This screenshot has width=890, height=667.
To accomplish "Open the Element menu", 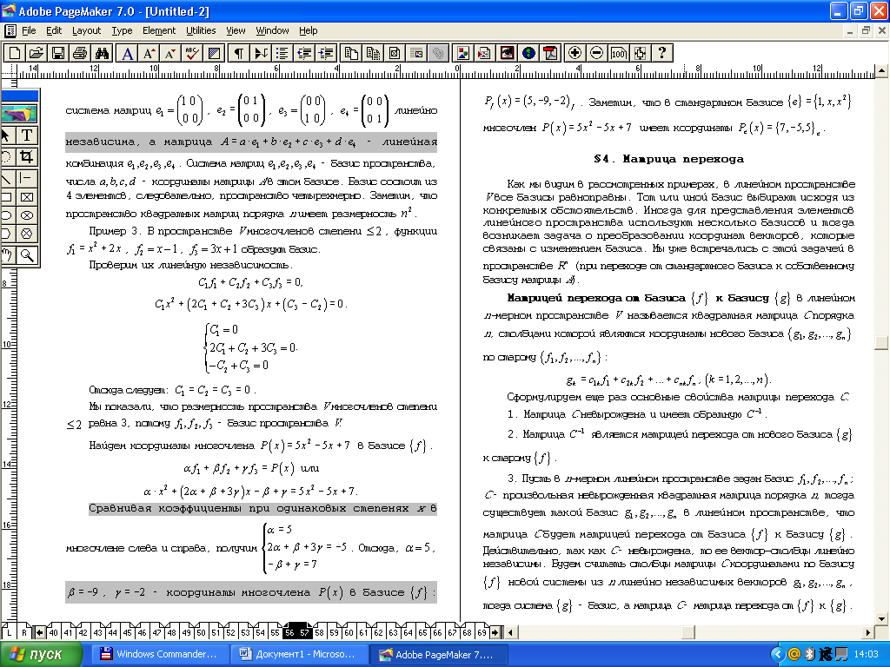I will tap(159, 30).
